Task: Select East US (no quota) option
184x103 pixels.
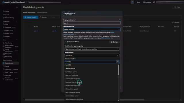Action: click(x=91, y=72)
